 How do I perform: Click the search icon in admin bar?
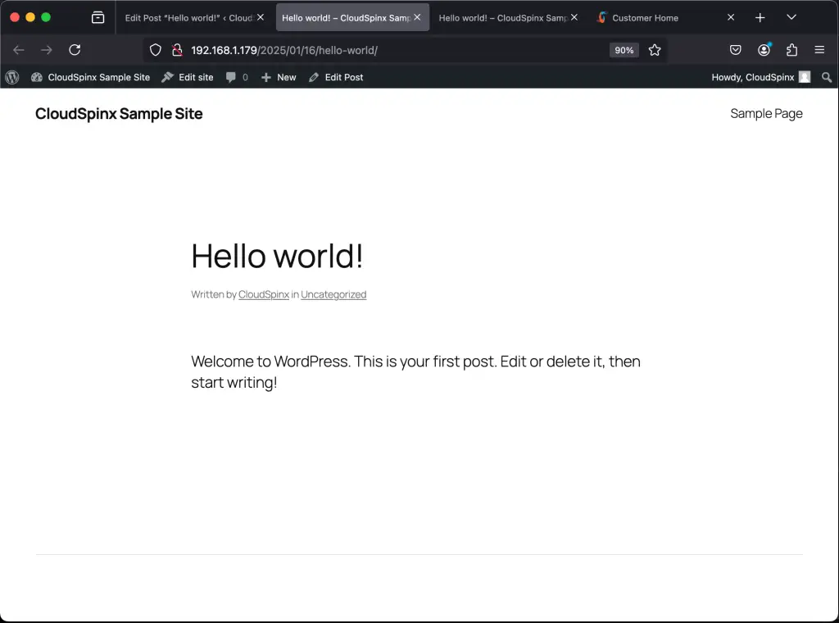point(827,77)
